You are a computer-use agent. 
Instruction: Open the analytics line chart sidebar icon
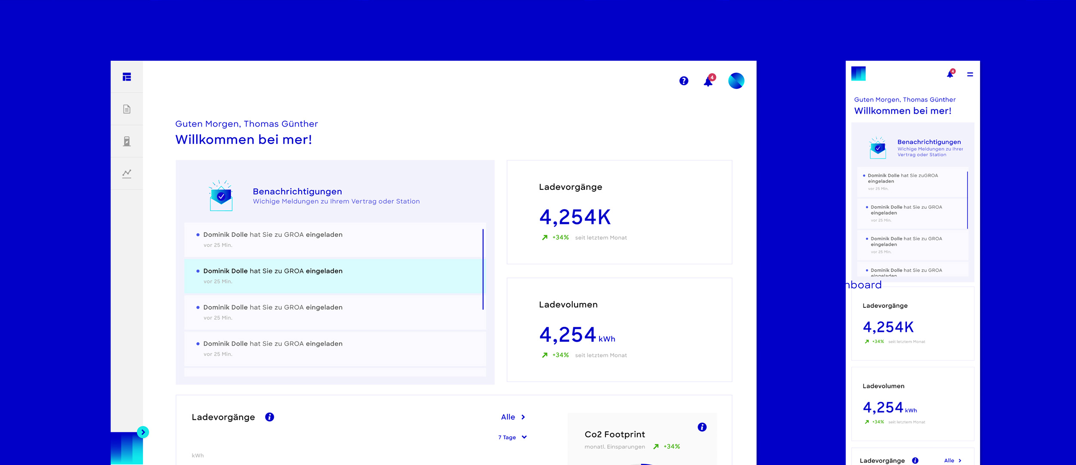127,174
